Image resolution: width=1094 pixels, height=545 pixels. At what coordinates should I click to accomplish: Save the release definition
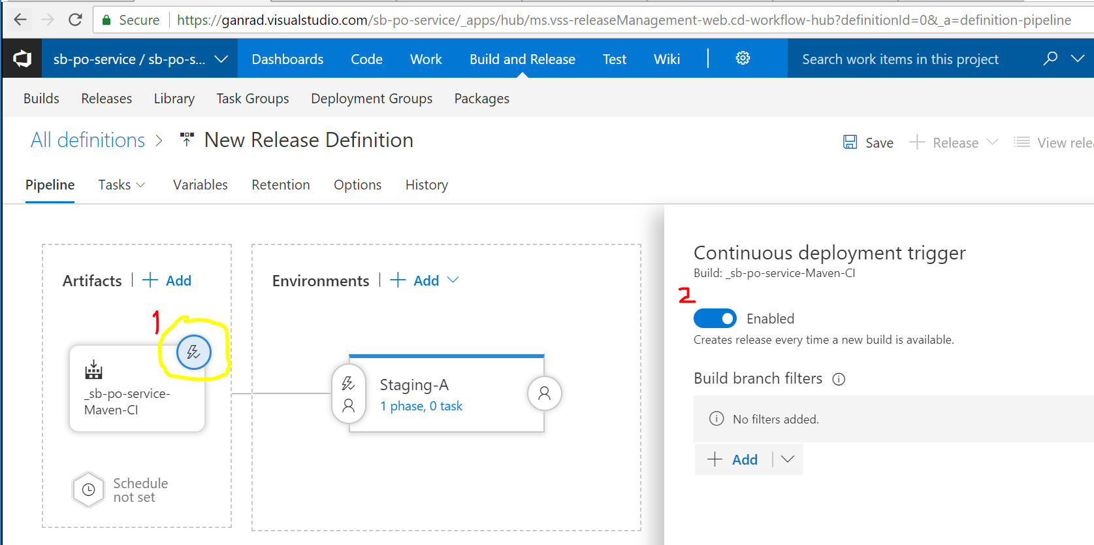click(x=868, y=142)
